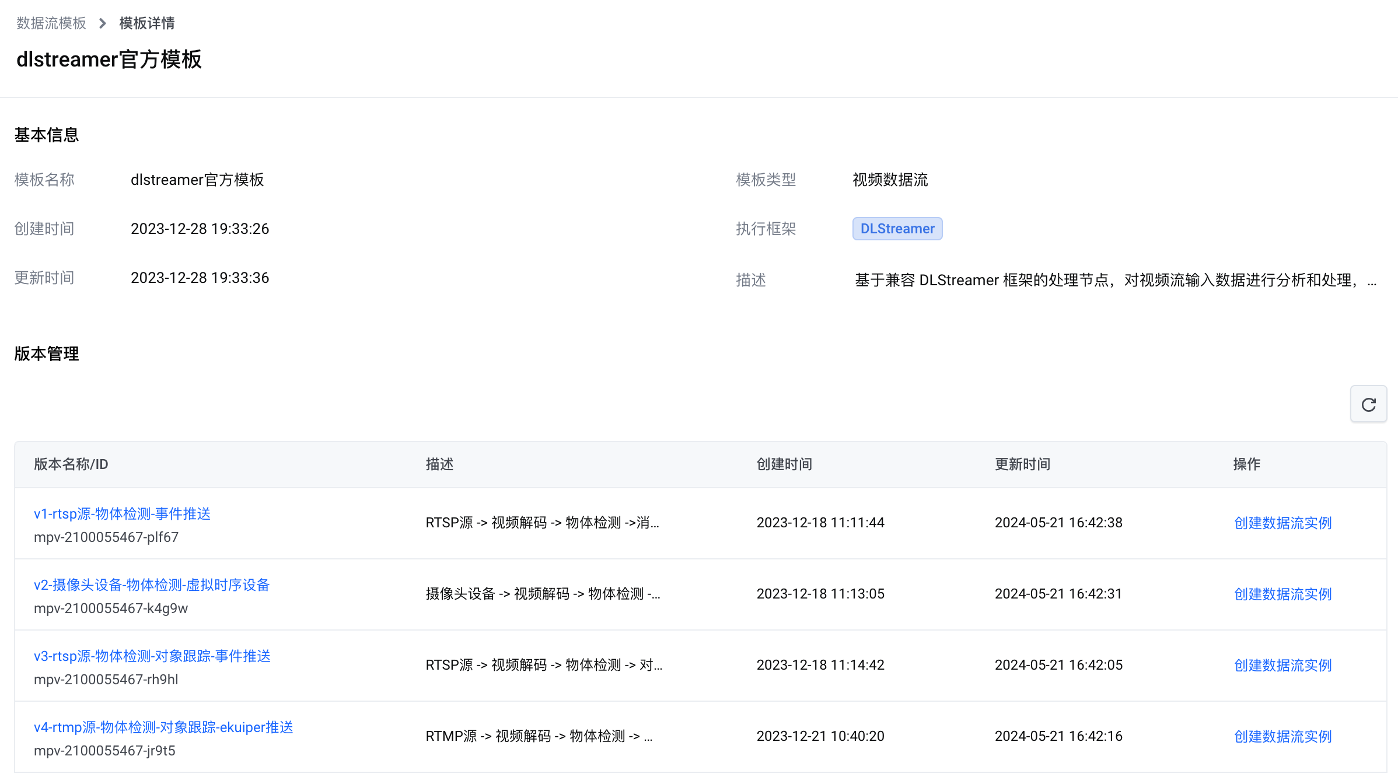The width and height of the screenshot is (1398, 784).
Task: Click the 创建时间 column header in table
Action: click(x=784, y=464)
